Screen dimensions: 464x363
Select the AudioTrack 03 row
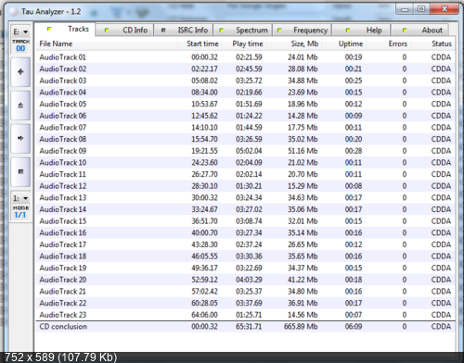point(245,81)
